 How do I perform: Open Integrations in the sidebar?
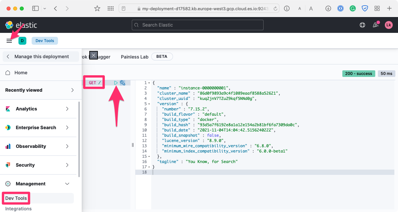18,209
